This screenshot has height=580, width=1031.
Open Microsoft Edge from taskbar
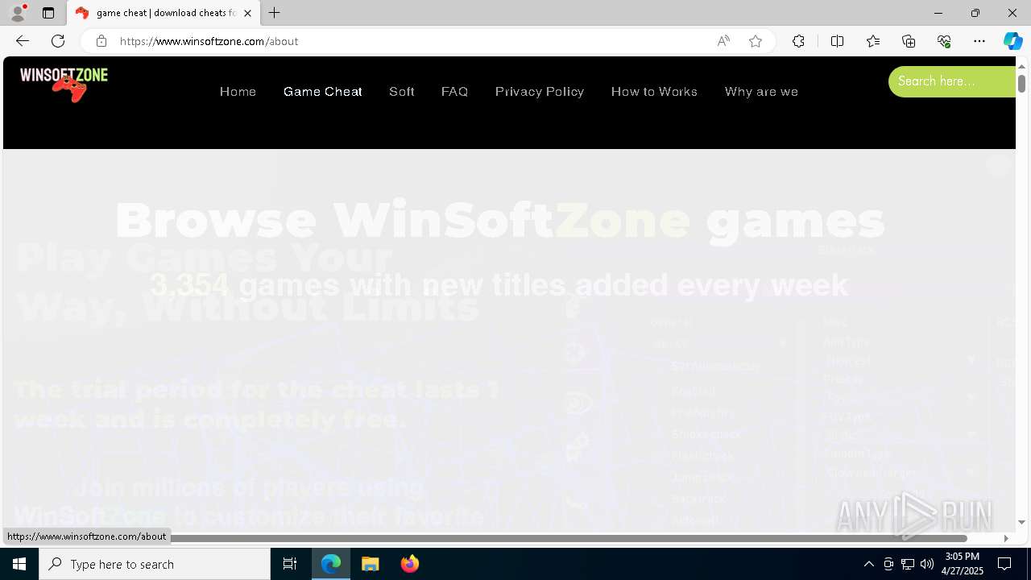331,564
